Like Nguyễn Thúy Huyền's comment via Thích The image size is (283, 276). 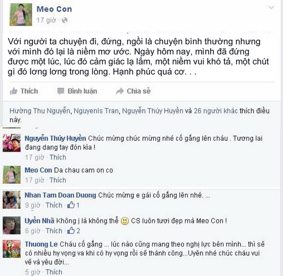pos(58,157)
